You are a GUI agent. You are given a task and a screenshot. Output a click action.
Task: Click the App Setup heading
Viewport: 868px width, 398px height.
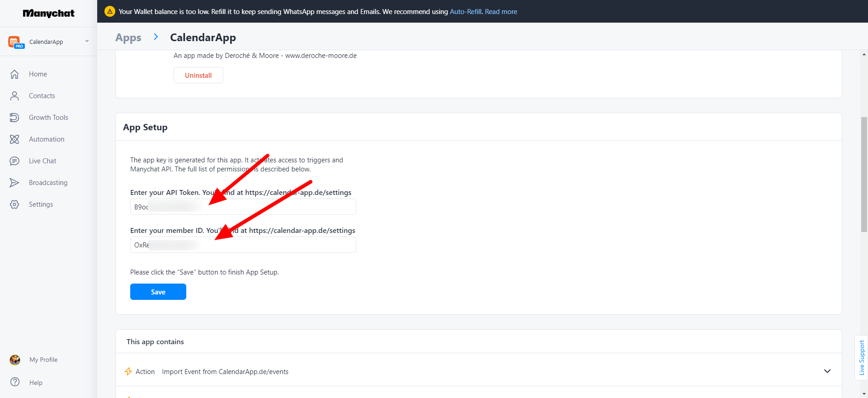tap(145, 127)
